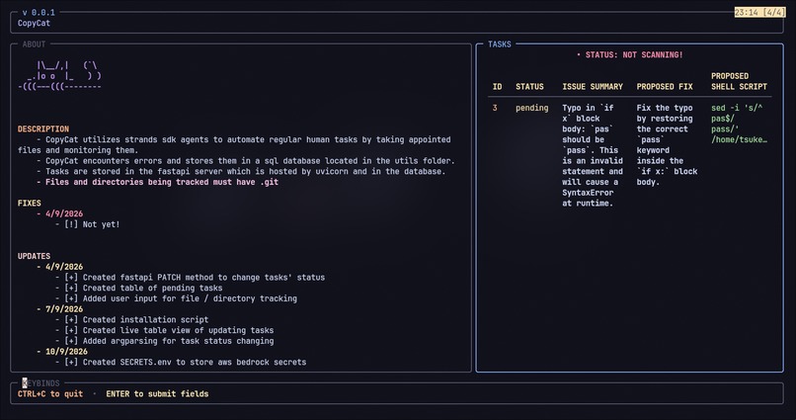Viewport: 796px width, 420px height.
Task: Click 'Created SECRETS.env' update entry
Action: point(181,362)
